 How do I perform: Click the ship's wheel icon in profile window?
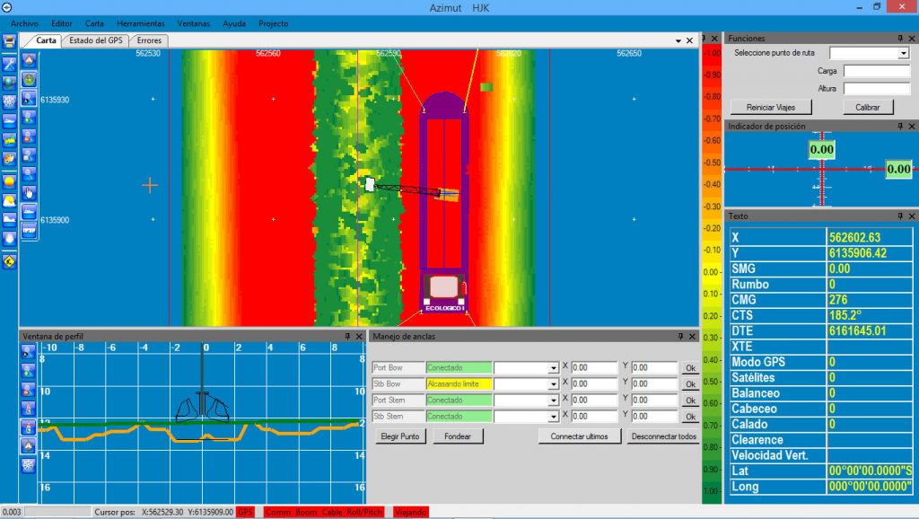point(29,465)
